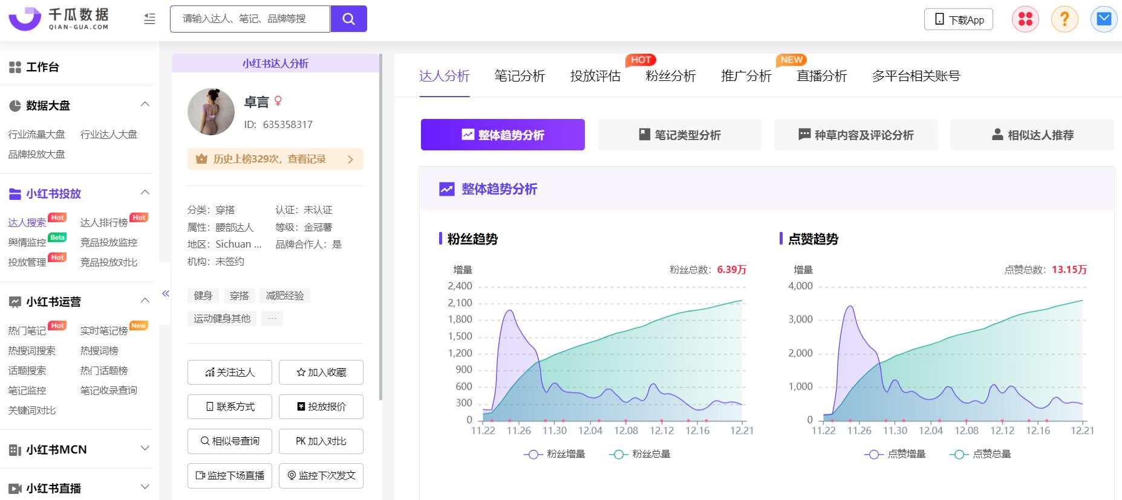
Task: Toggle 点赞增量 legend in likes chart
Action: [895, 454]
